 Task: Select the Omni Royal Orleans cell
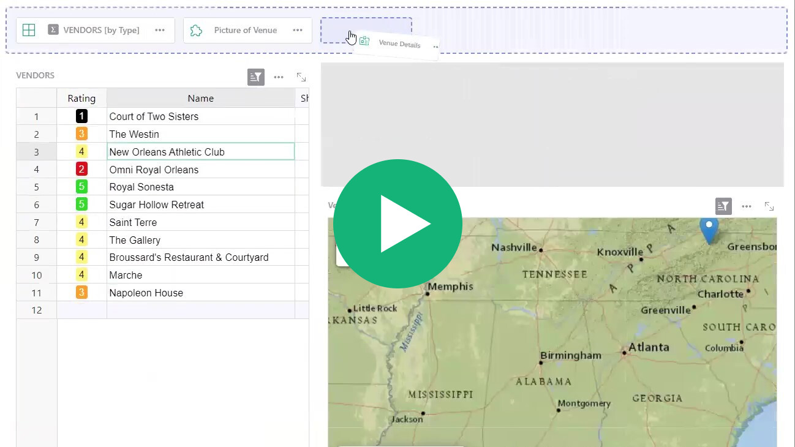201,170
